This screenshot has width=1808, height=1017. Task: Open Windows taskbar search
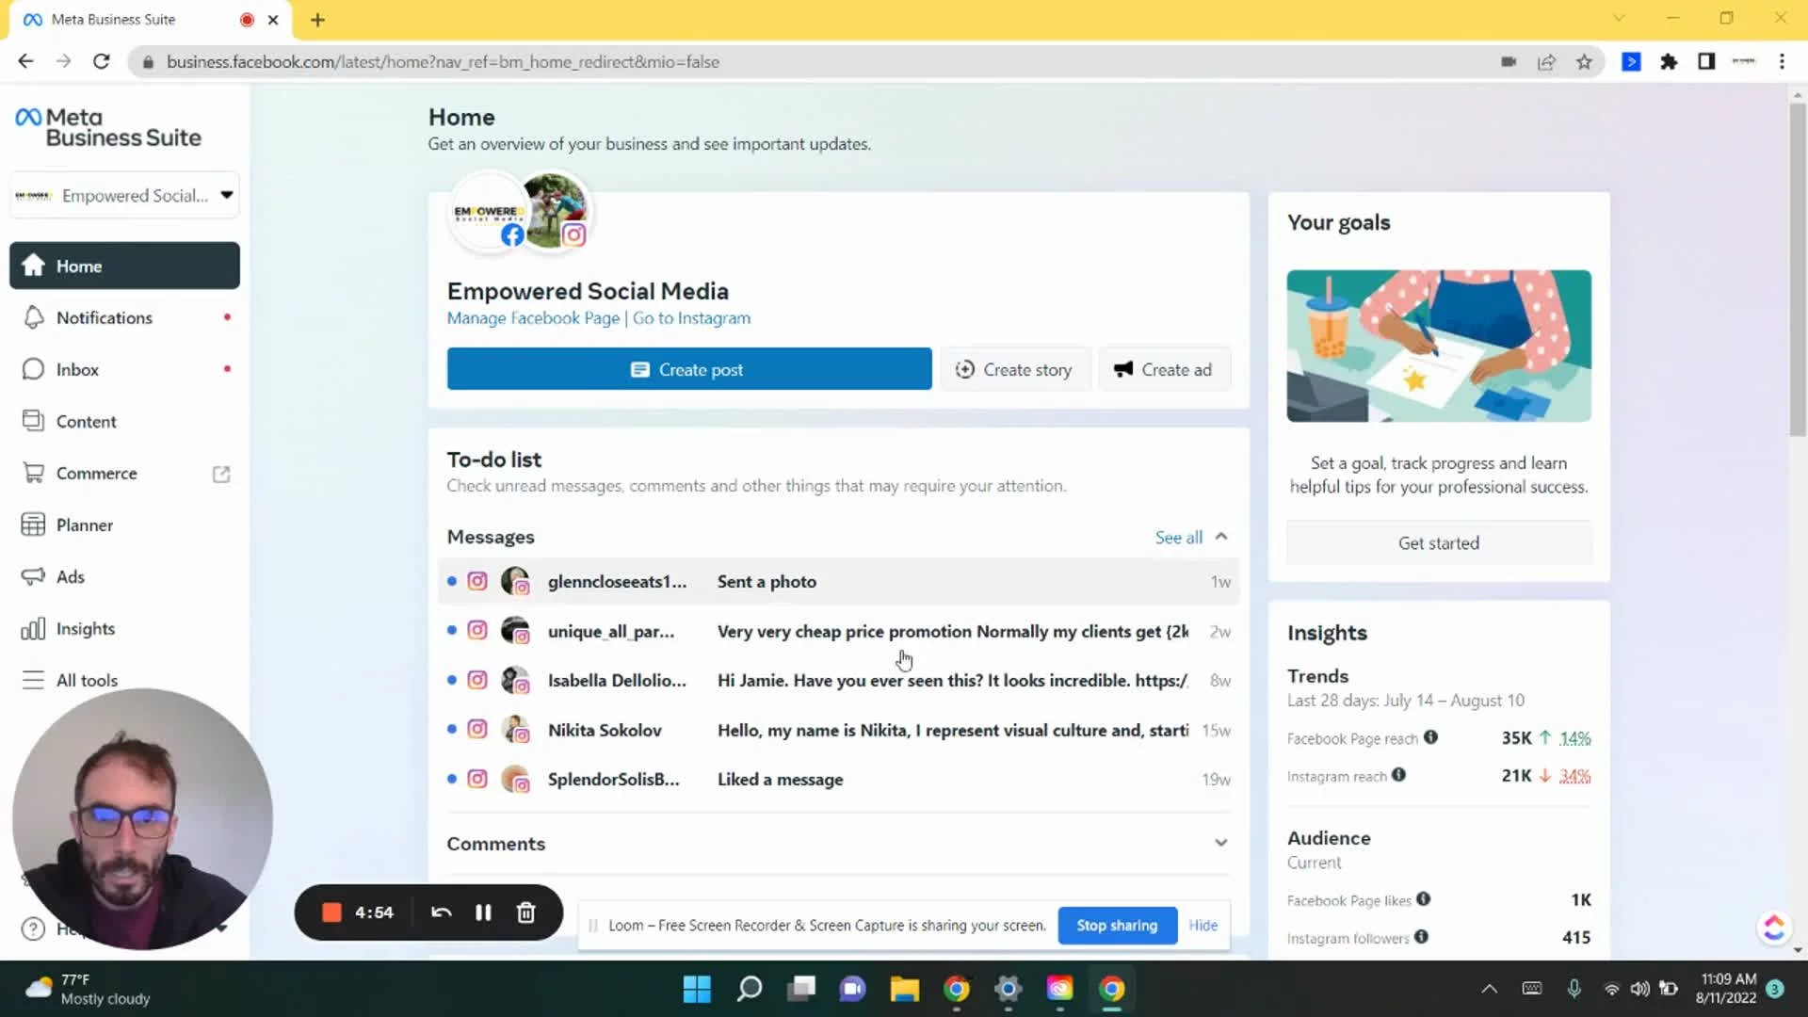750,989
